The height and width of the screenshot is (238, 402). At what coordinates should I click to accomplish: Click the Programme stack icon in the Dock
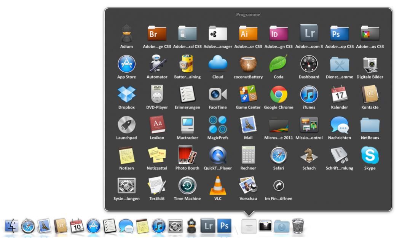coord(249,226)
